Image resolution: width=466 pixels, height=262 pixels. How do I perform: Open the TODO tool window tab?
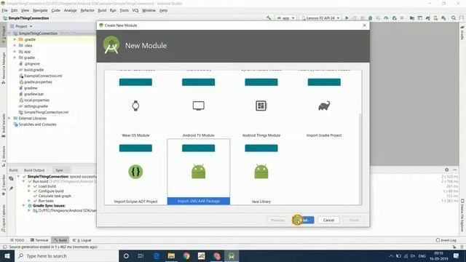click(17, 240)
